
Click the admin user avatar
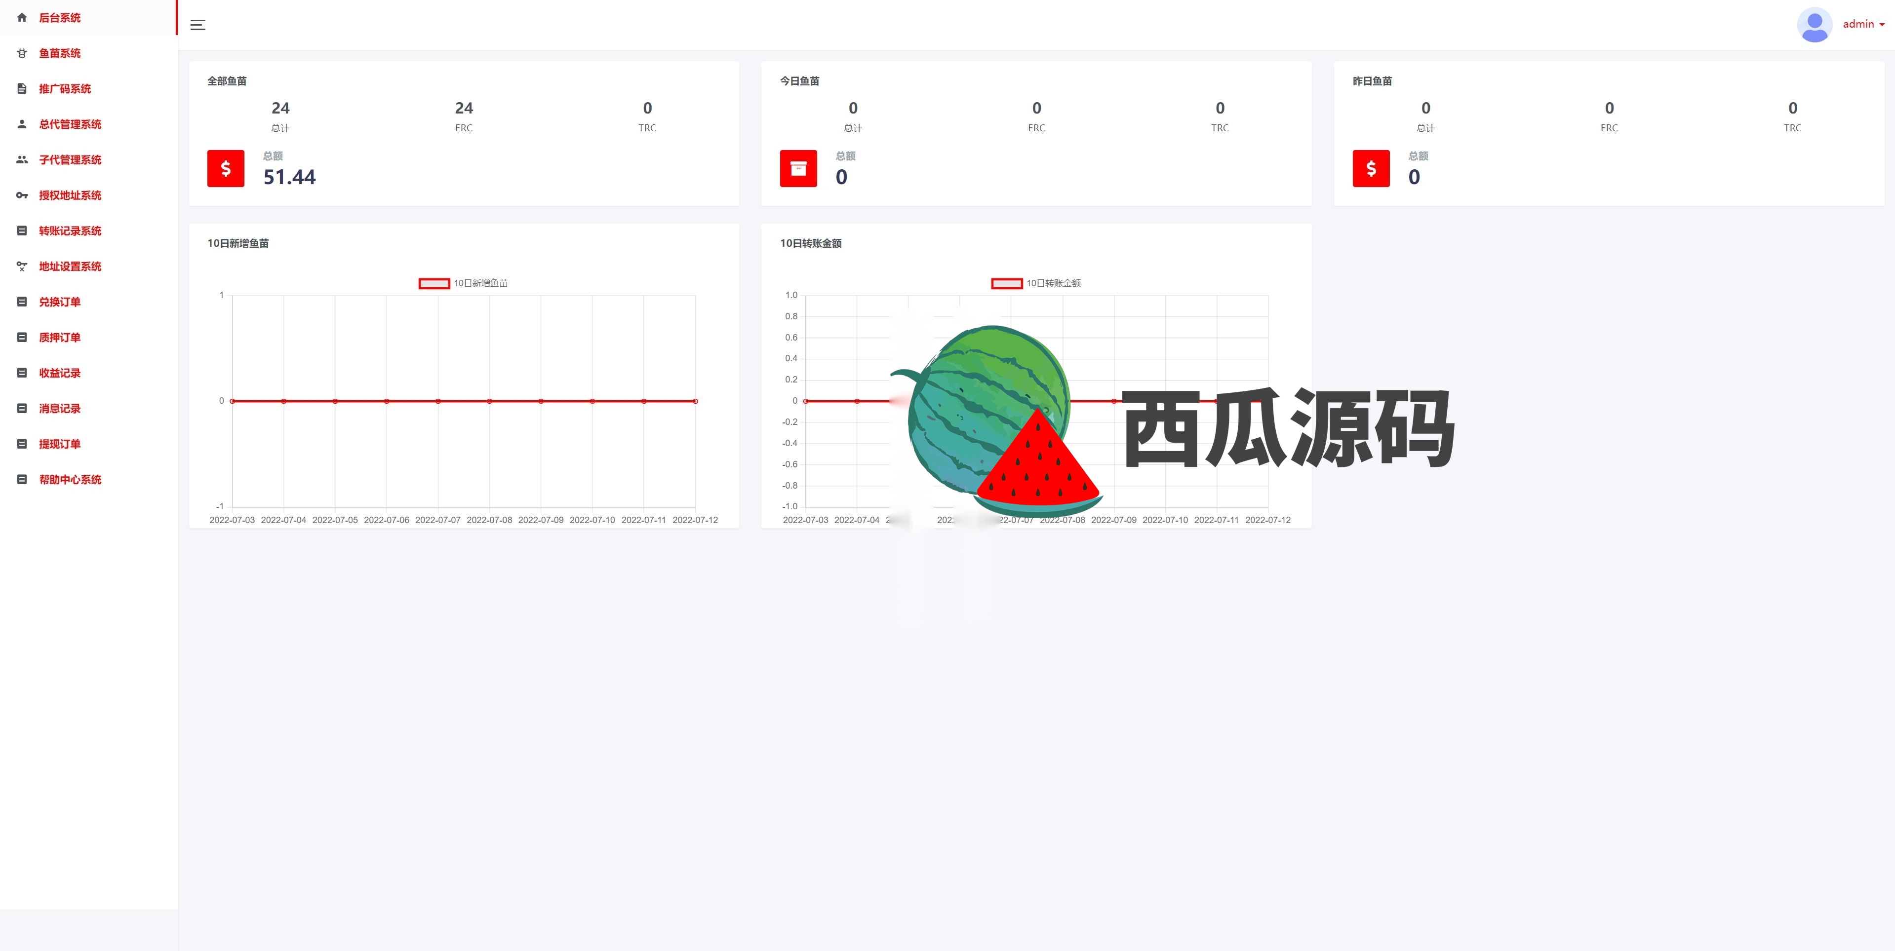1814,25
